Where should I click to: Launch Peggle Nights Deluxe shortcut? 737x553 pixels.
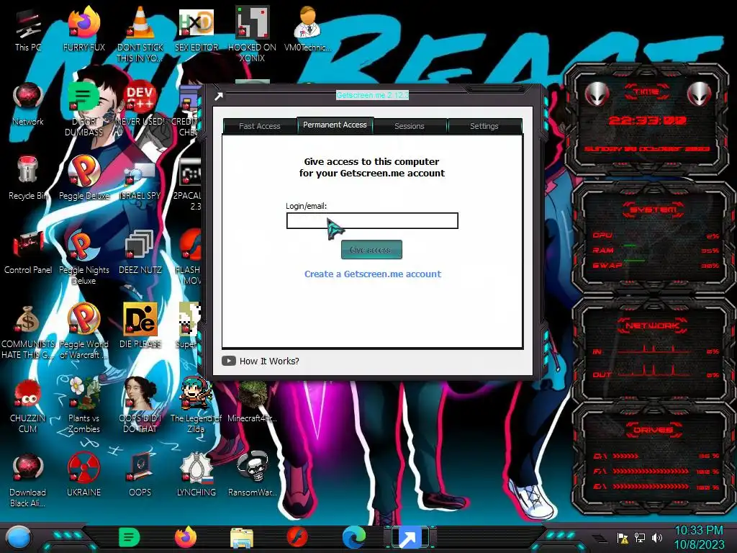click(x=83, y=256)
